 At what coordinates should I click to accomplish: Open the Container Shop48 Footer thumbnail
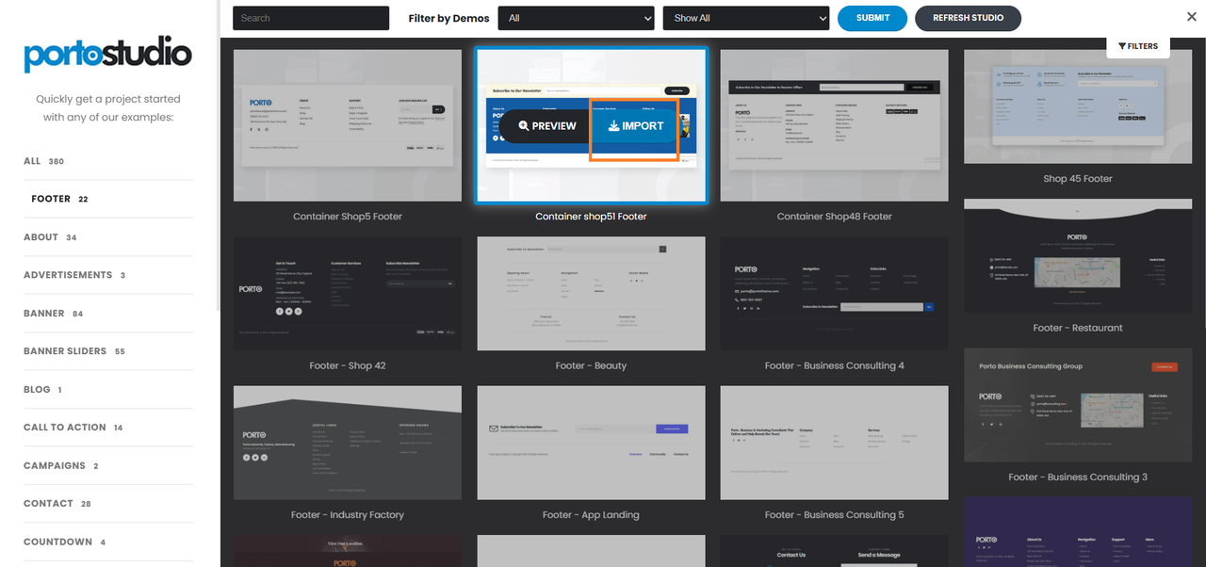(834, 125)
